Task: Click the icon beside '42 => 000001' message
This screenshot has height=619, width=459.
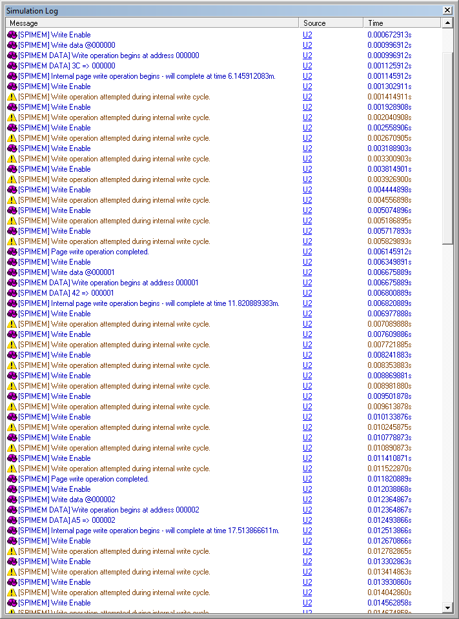Action: coord(12,293)
